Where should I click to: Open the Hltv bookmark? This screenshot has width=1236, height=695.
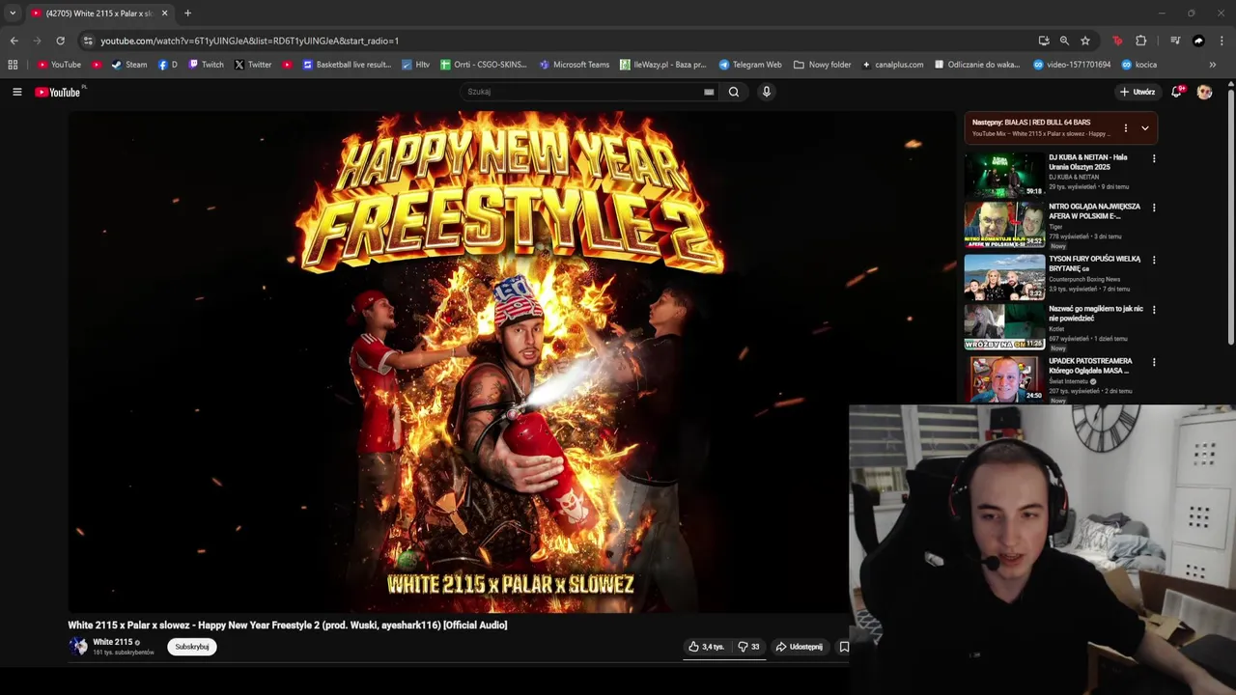(x=415, y=65)
